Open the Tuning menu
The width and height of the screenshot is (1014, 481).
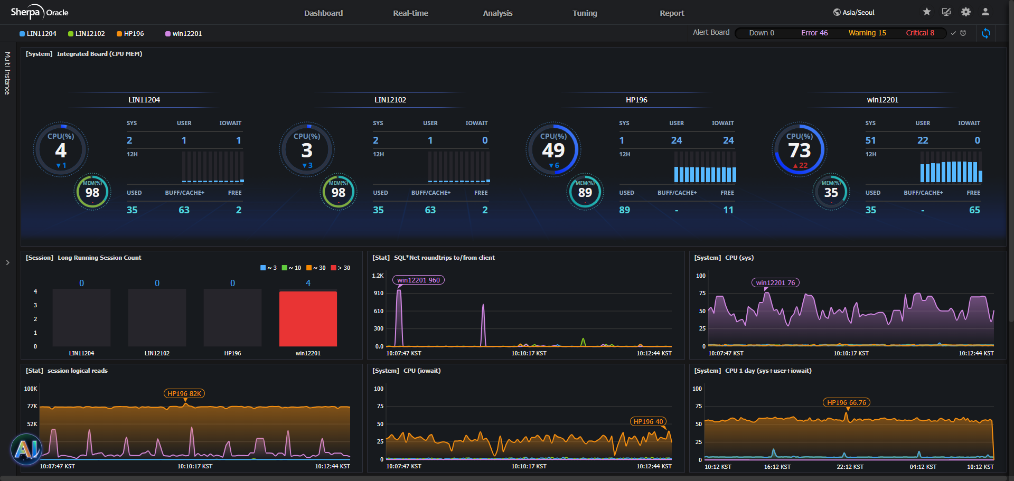585,13
